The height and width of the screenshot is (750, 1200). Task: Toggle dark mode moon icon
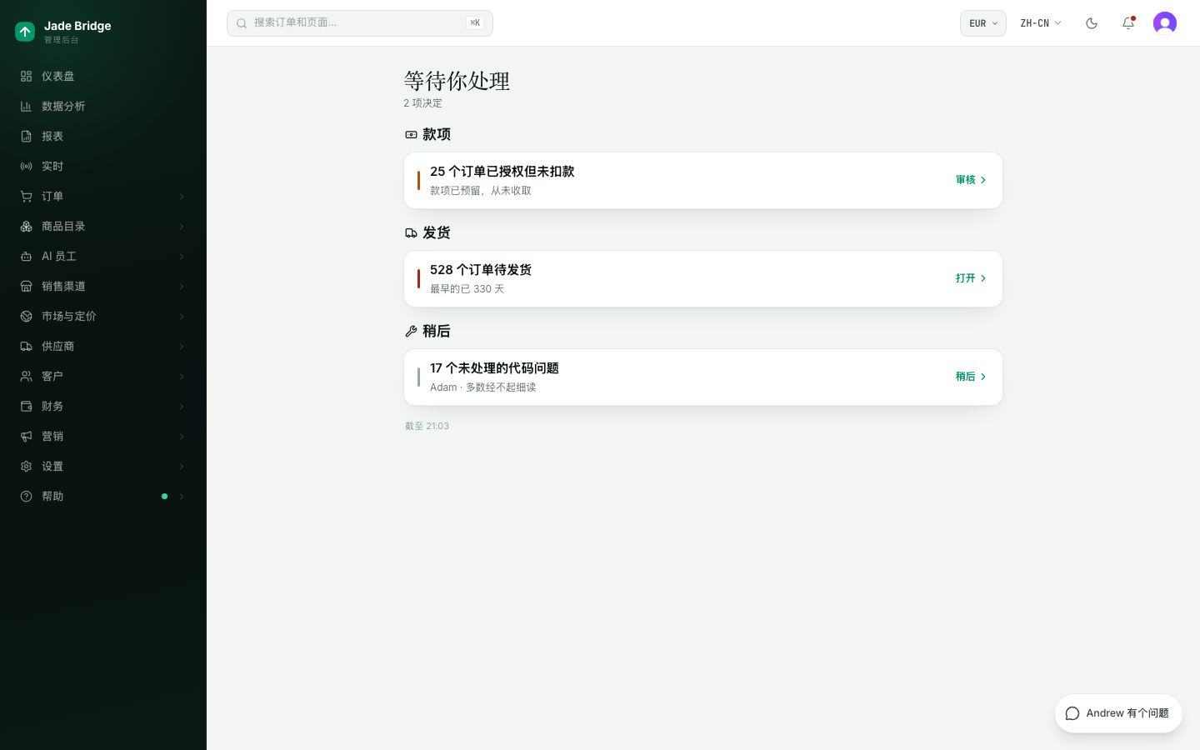point(1092,23)
